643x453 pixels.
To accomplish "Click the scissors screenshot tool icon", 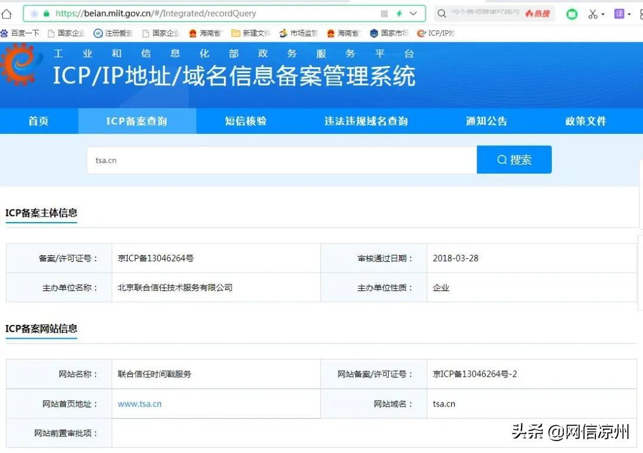I will (x=592, y=14).
